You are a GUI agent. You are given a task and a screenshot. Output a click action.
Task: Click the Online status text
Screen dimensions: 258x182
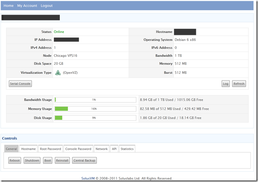coord(59,32)
